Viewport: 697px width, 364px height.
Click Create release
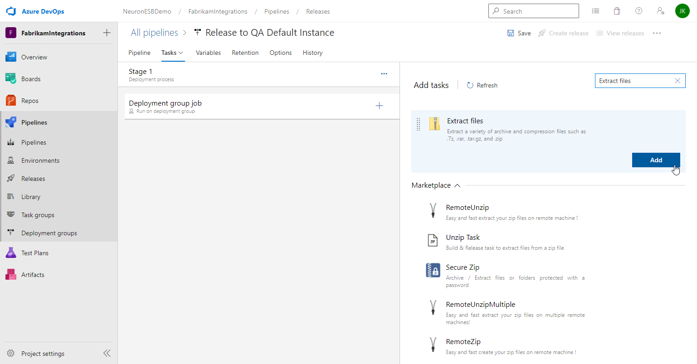click(563, 33)
